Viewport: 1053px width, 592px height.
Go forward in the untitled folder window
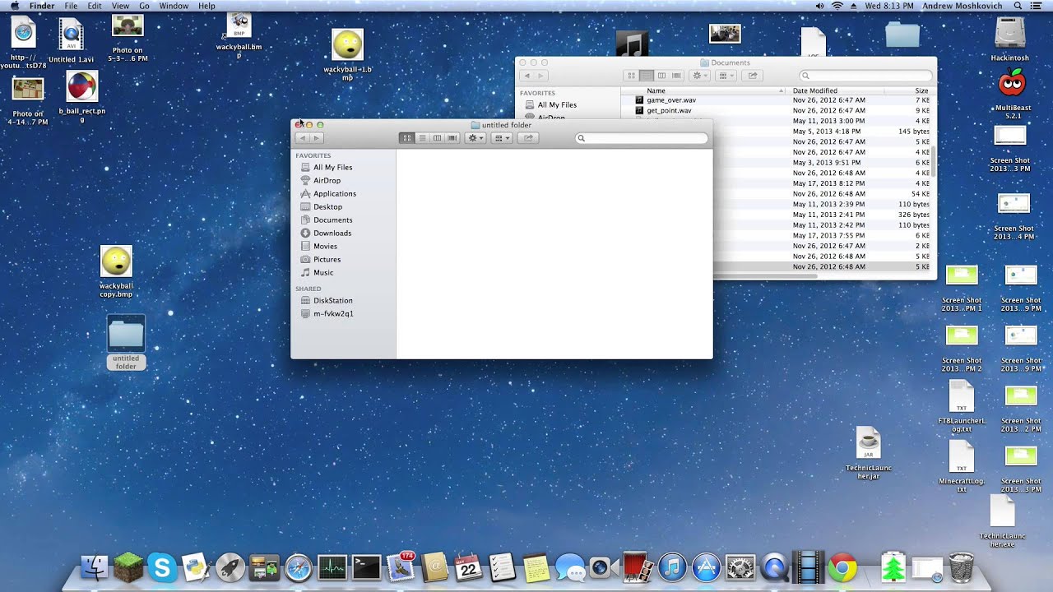click(x=316, y=138)
